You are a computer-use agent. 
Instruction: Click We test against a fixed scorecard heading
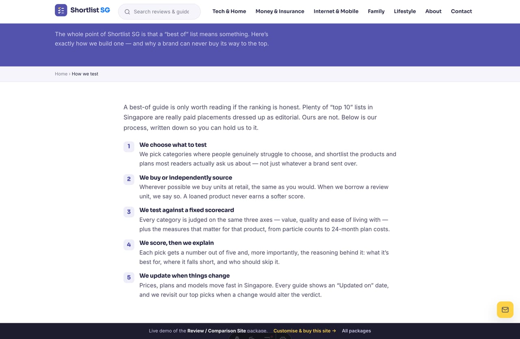click(186, 210)
